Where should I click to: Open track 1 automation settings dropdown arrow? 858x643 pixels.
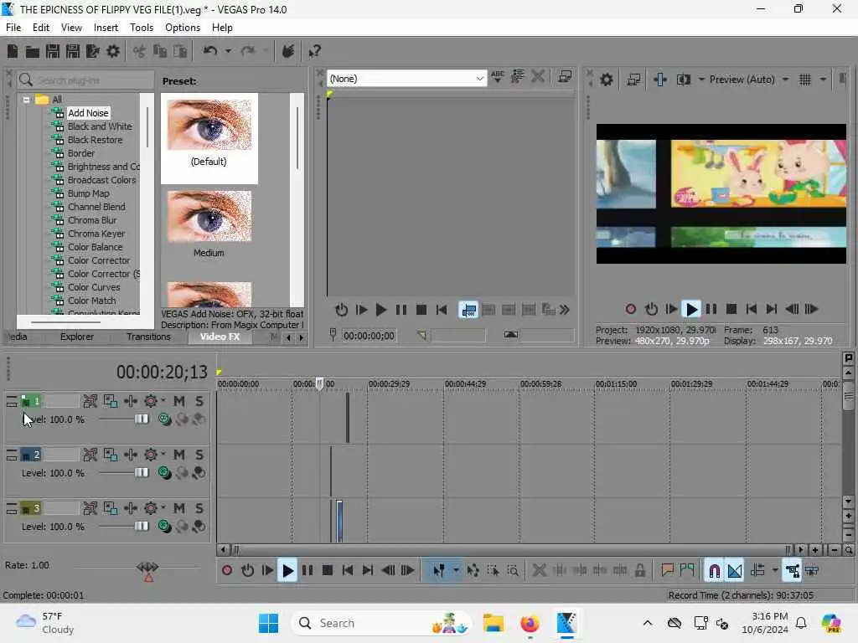pyautogui.click(x=163, y=401)
